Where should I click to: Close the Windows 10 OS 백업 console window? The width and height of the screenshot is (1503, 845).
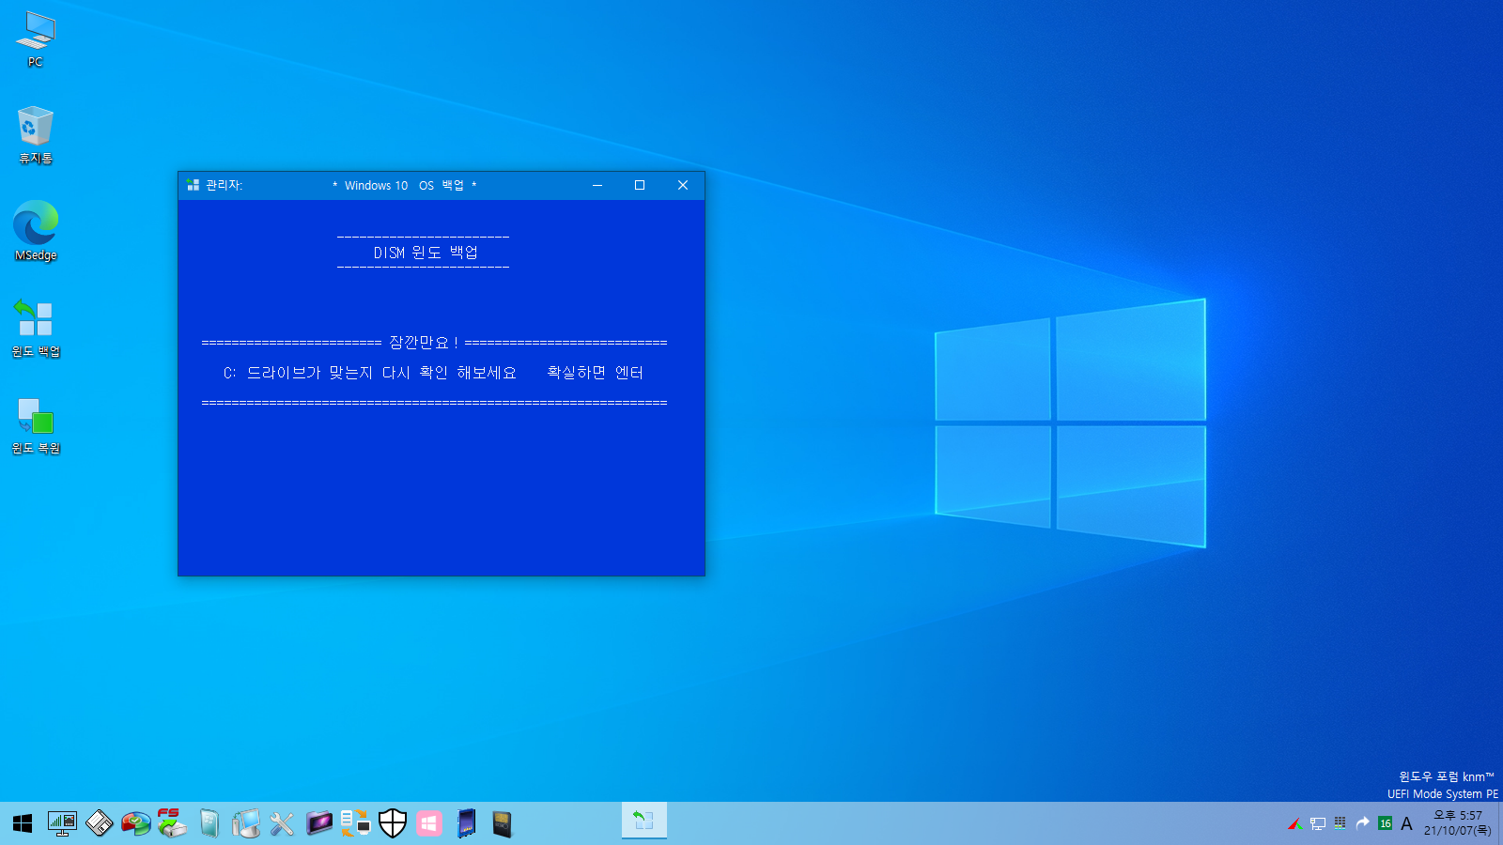click(683, 185)
